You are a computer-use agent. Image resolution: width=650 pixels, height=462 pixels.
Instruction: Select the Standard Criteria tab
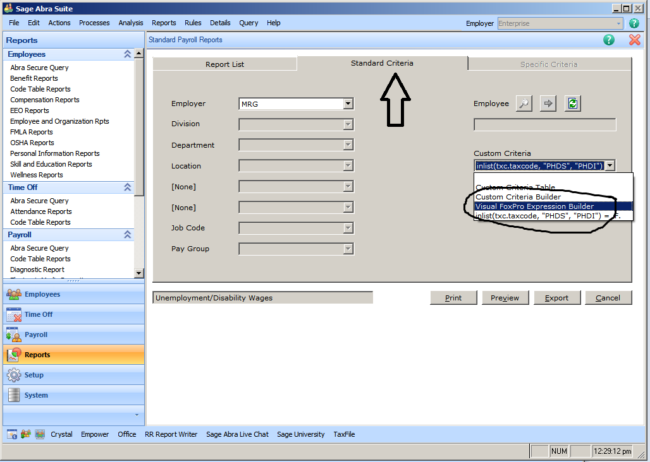[382, 63]
